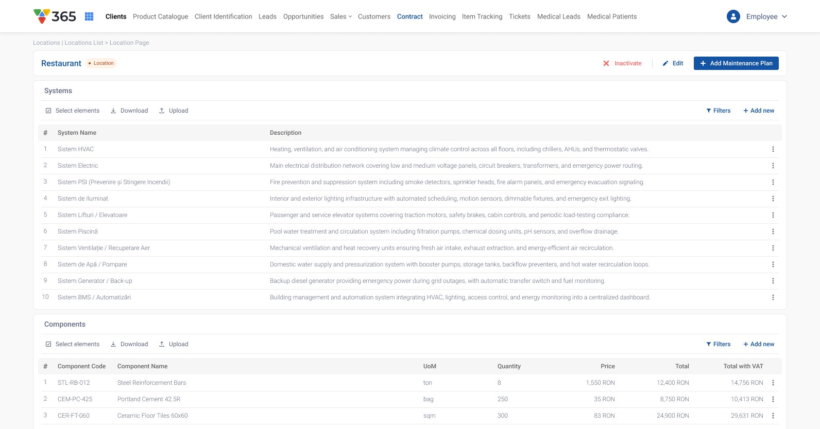The height and width of the screenshot is (429, 820).
Task: Click the Quantity column header
Action: pos(509,366)
